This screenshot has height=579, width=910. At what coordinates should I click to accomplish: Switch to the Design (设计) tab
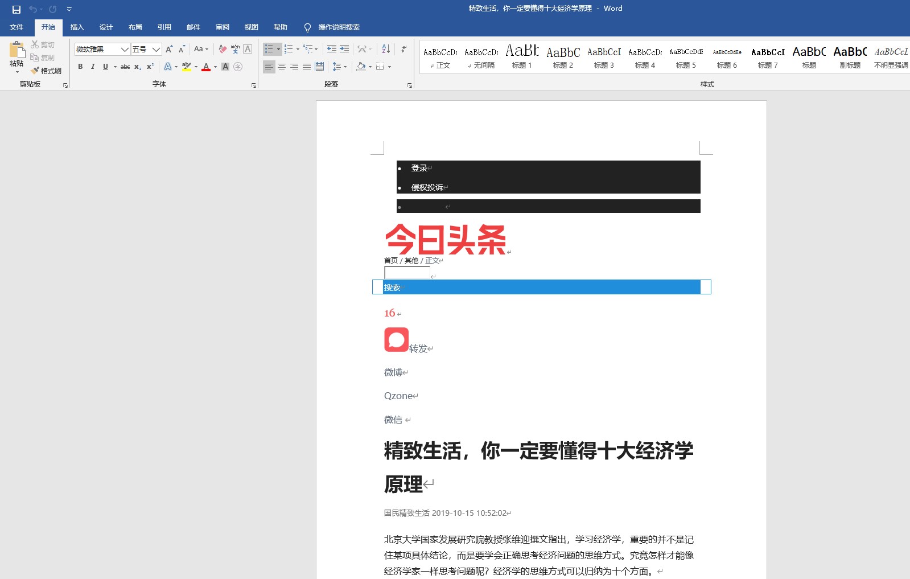click(x=106, y=27)
